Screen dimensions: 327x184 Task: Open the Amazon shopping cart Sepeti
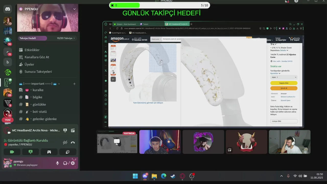coord(294,39)
